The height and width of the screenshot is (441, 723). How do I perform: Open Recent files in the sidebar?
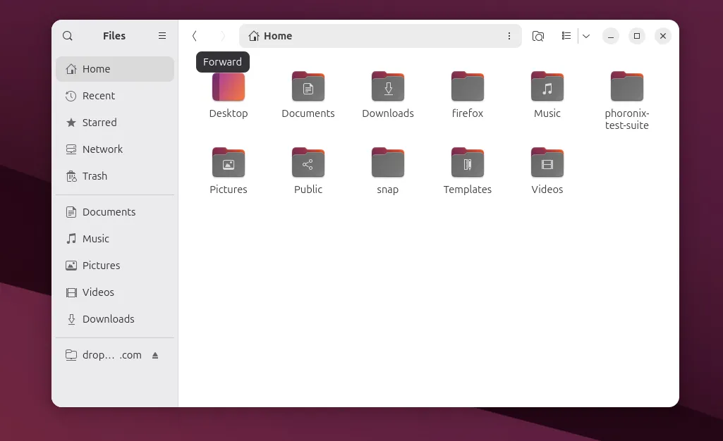tap(98, 96)
